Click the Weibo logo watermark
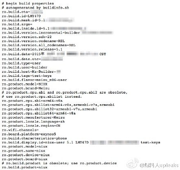The image size is (180, 170). [x=132, y=163]
